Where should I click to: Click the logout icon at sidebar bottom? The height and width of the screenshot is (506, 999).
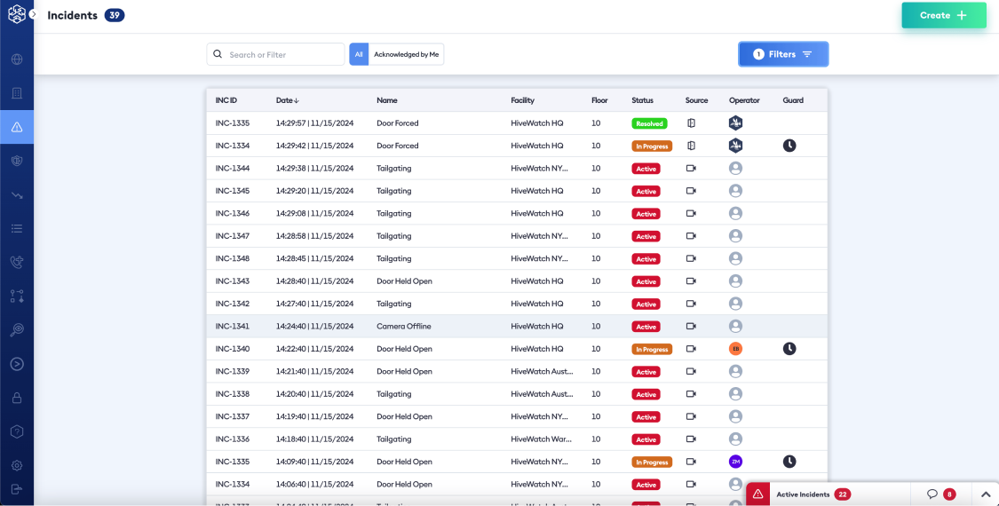click(16, 489)
